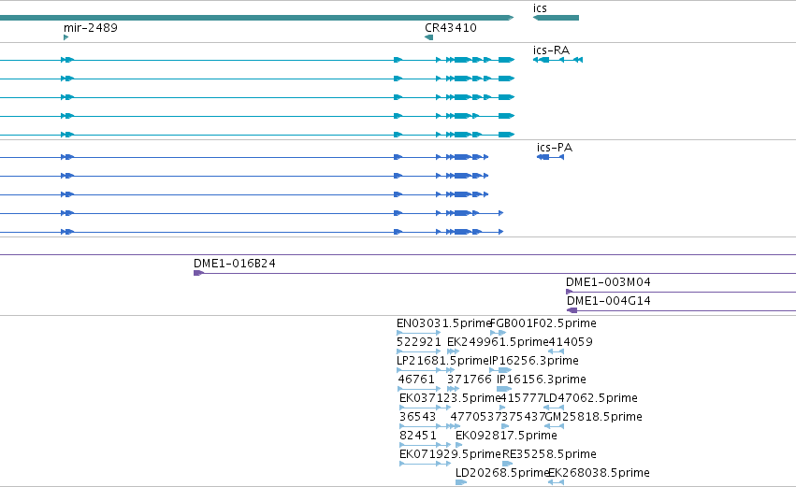
Task: Click the EN03031.5prime EST label
Action: pos(443,323)
